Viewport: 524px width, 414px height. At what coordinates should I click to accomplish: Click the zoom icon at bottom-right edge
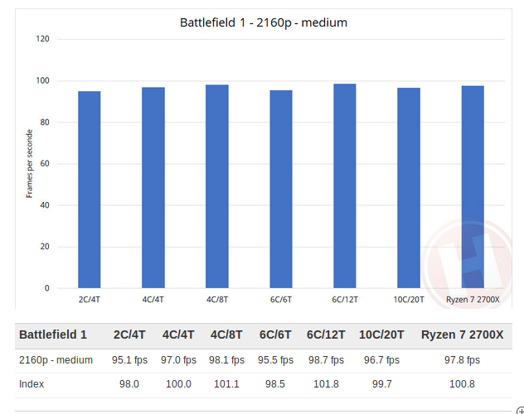point(521,411)
